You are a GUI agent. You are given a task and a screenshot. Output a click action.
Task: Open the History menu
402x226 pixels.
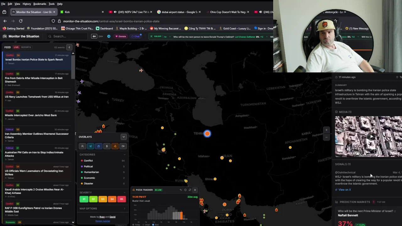(x=27, y=4)
